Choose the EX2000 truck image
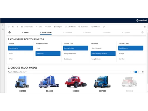 coord(22,82)
